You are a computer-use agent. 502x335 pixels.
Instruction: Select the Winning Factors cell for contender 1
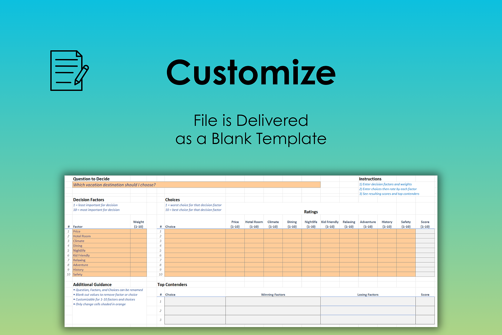pos(273,301)
